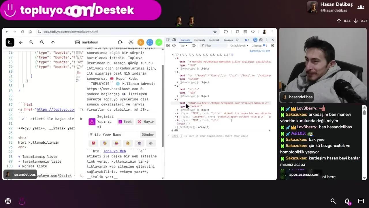This screenshot has width=369, height=208.
Task: Focus the web.kodluyo.com address bar
Action: 127,32
